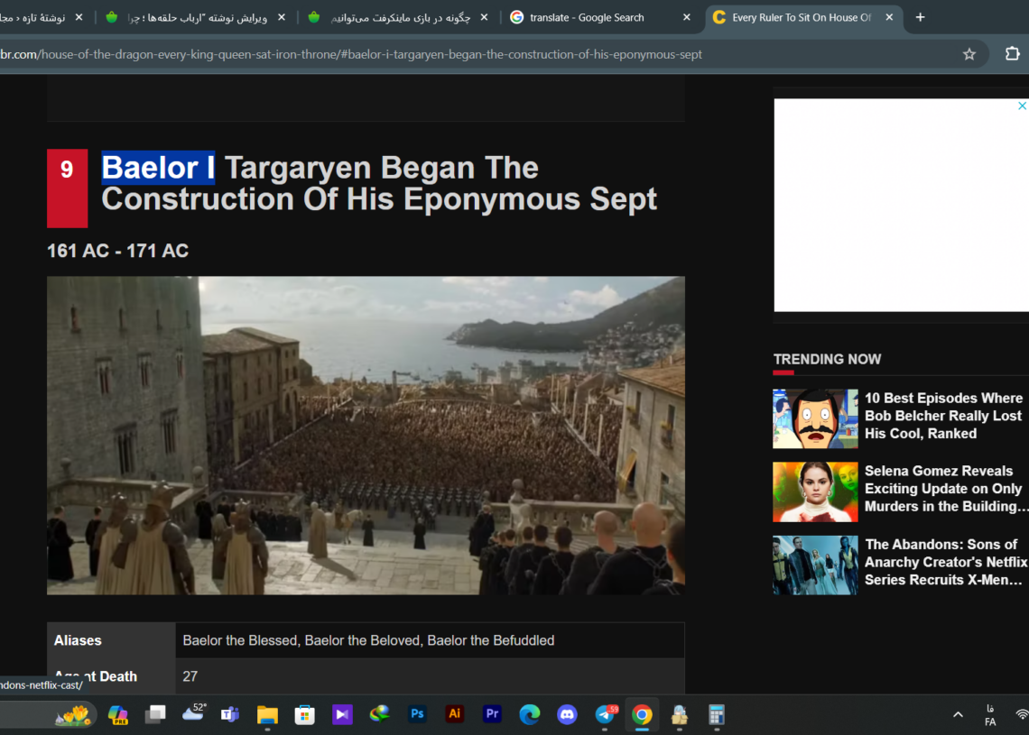Open Microsoft Edge from the taskbar
Viewport: 1029px width, 735px height.
click(530, 714)
